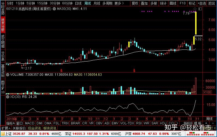Viewport: 217px width, 137px height.
Task: Open the 画线 drawing tools
Action: (173, 3)
